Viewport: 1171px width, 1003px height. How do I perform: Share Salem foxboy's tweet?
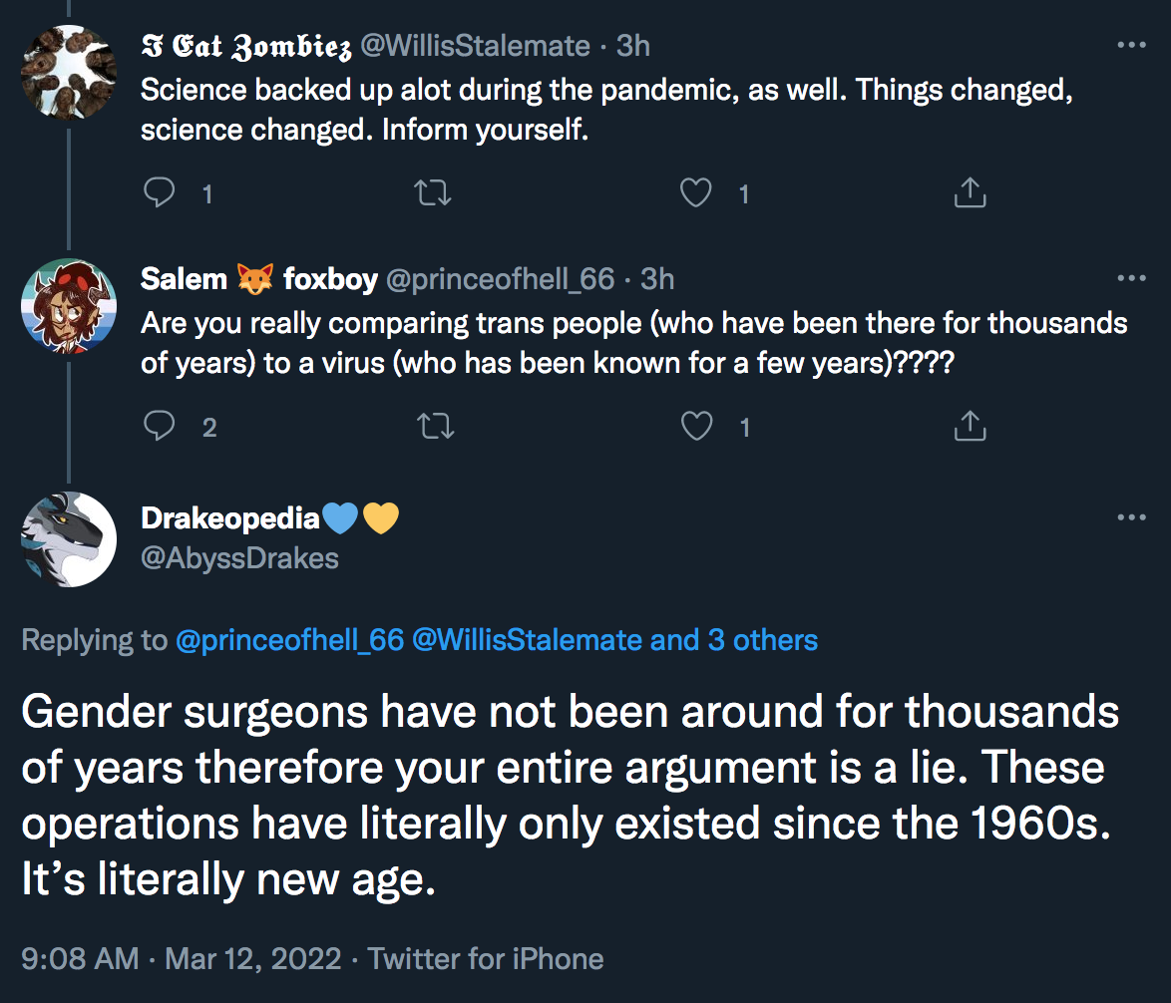click(x=971, y=426)
